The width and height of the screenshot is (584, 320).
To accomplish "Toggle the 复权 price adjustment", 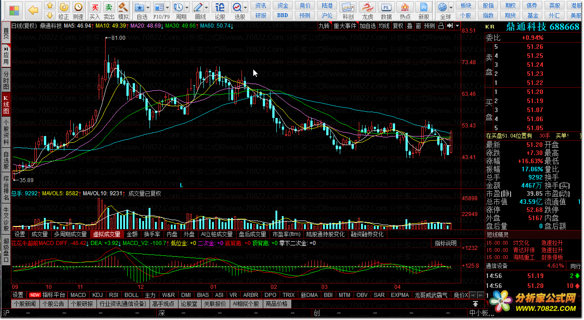I will (x=398, y=26).
